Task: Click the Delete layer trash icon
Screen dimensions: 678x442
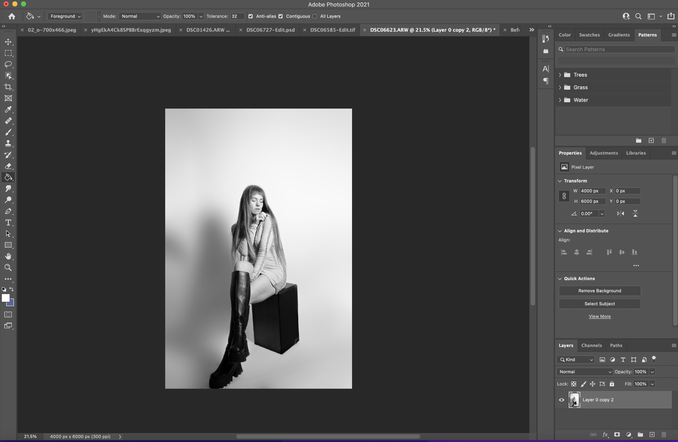Action: click(664, 435)
